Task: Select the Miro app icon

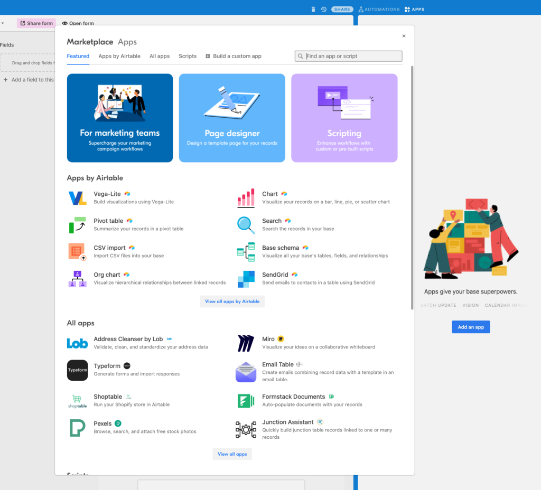Action: 246,343
